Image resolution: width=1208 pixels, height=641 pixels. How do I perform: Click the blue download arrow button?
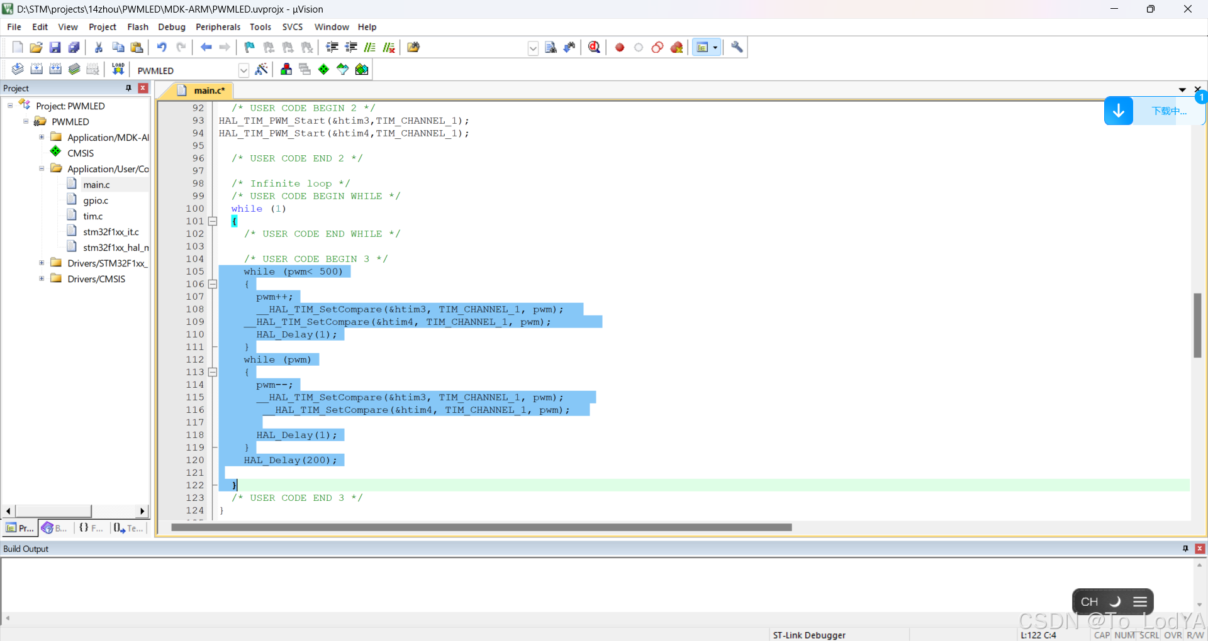point(1119,111)
